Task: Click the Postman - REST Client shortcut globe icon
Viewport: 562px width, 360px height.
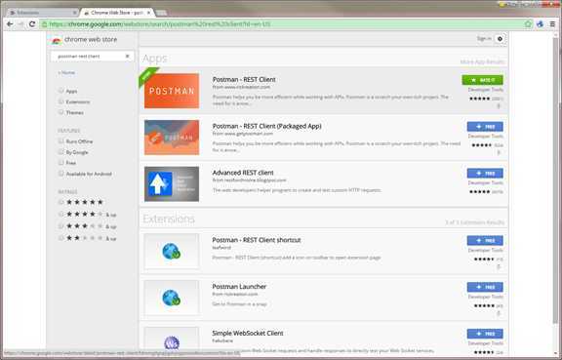Action: pos(172,251)
